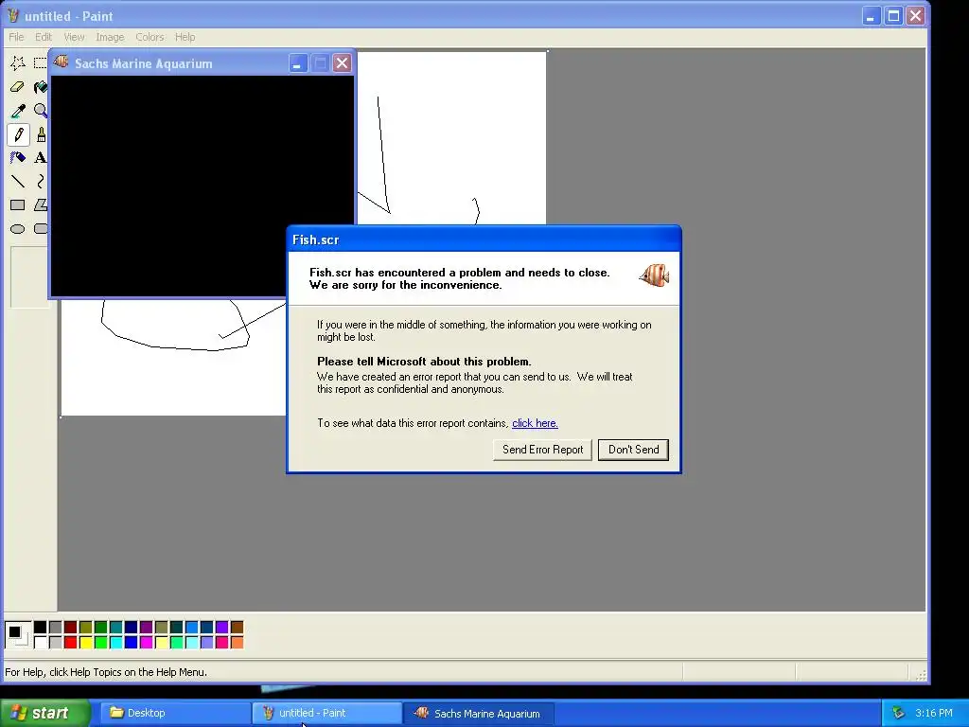Choose the bright yellow color swatch
969x727 pixels.
(86, 643)
